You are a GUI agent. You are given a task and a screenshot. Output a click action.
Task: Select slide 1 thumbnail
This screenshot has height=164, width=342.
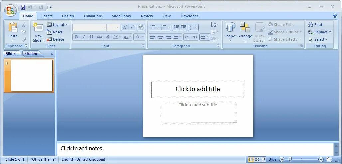coord(32,76)
